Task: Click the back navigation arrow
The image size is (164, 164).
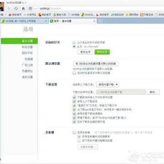Action: click(x=9, y=9)
